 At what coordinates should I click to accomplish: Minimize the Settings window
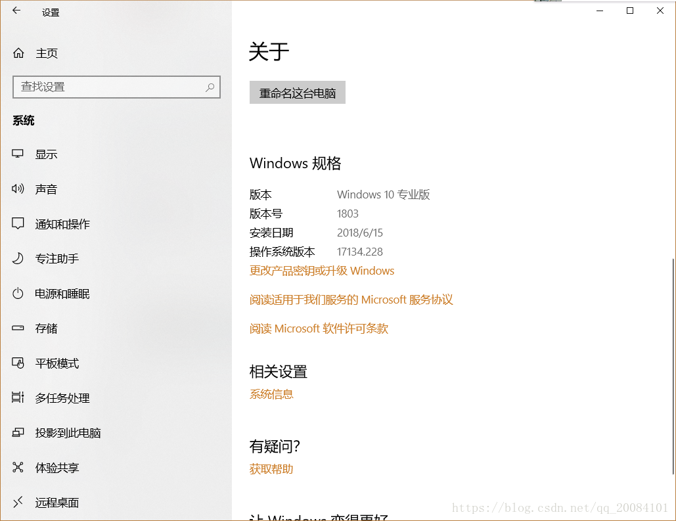600,11
